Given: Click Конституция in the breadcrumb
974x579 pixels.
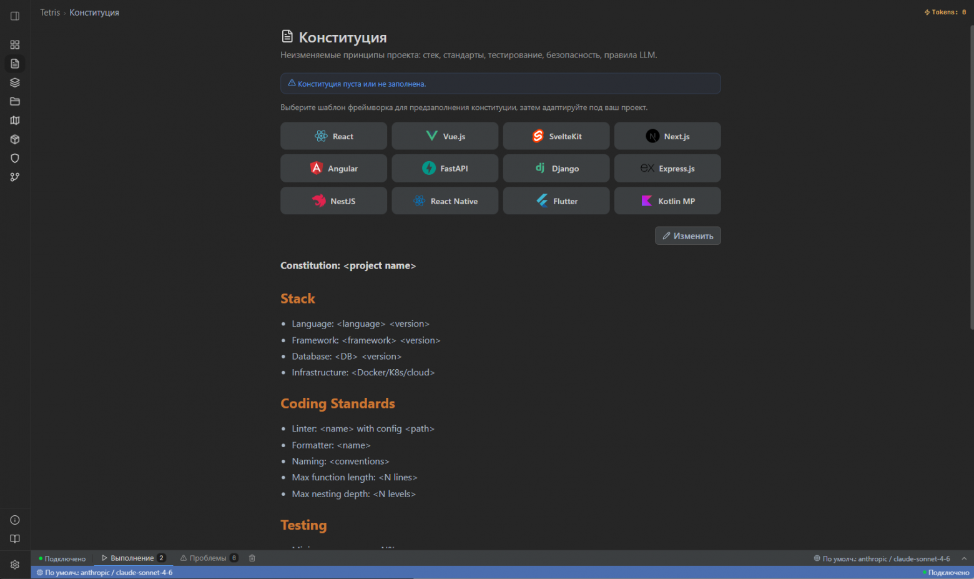Looking at the screenshot, I should [94, 12].
